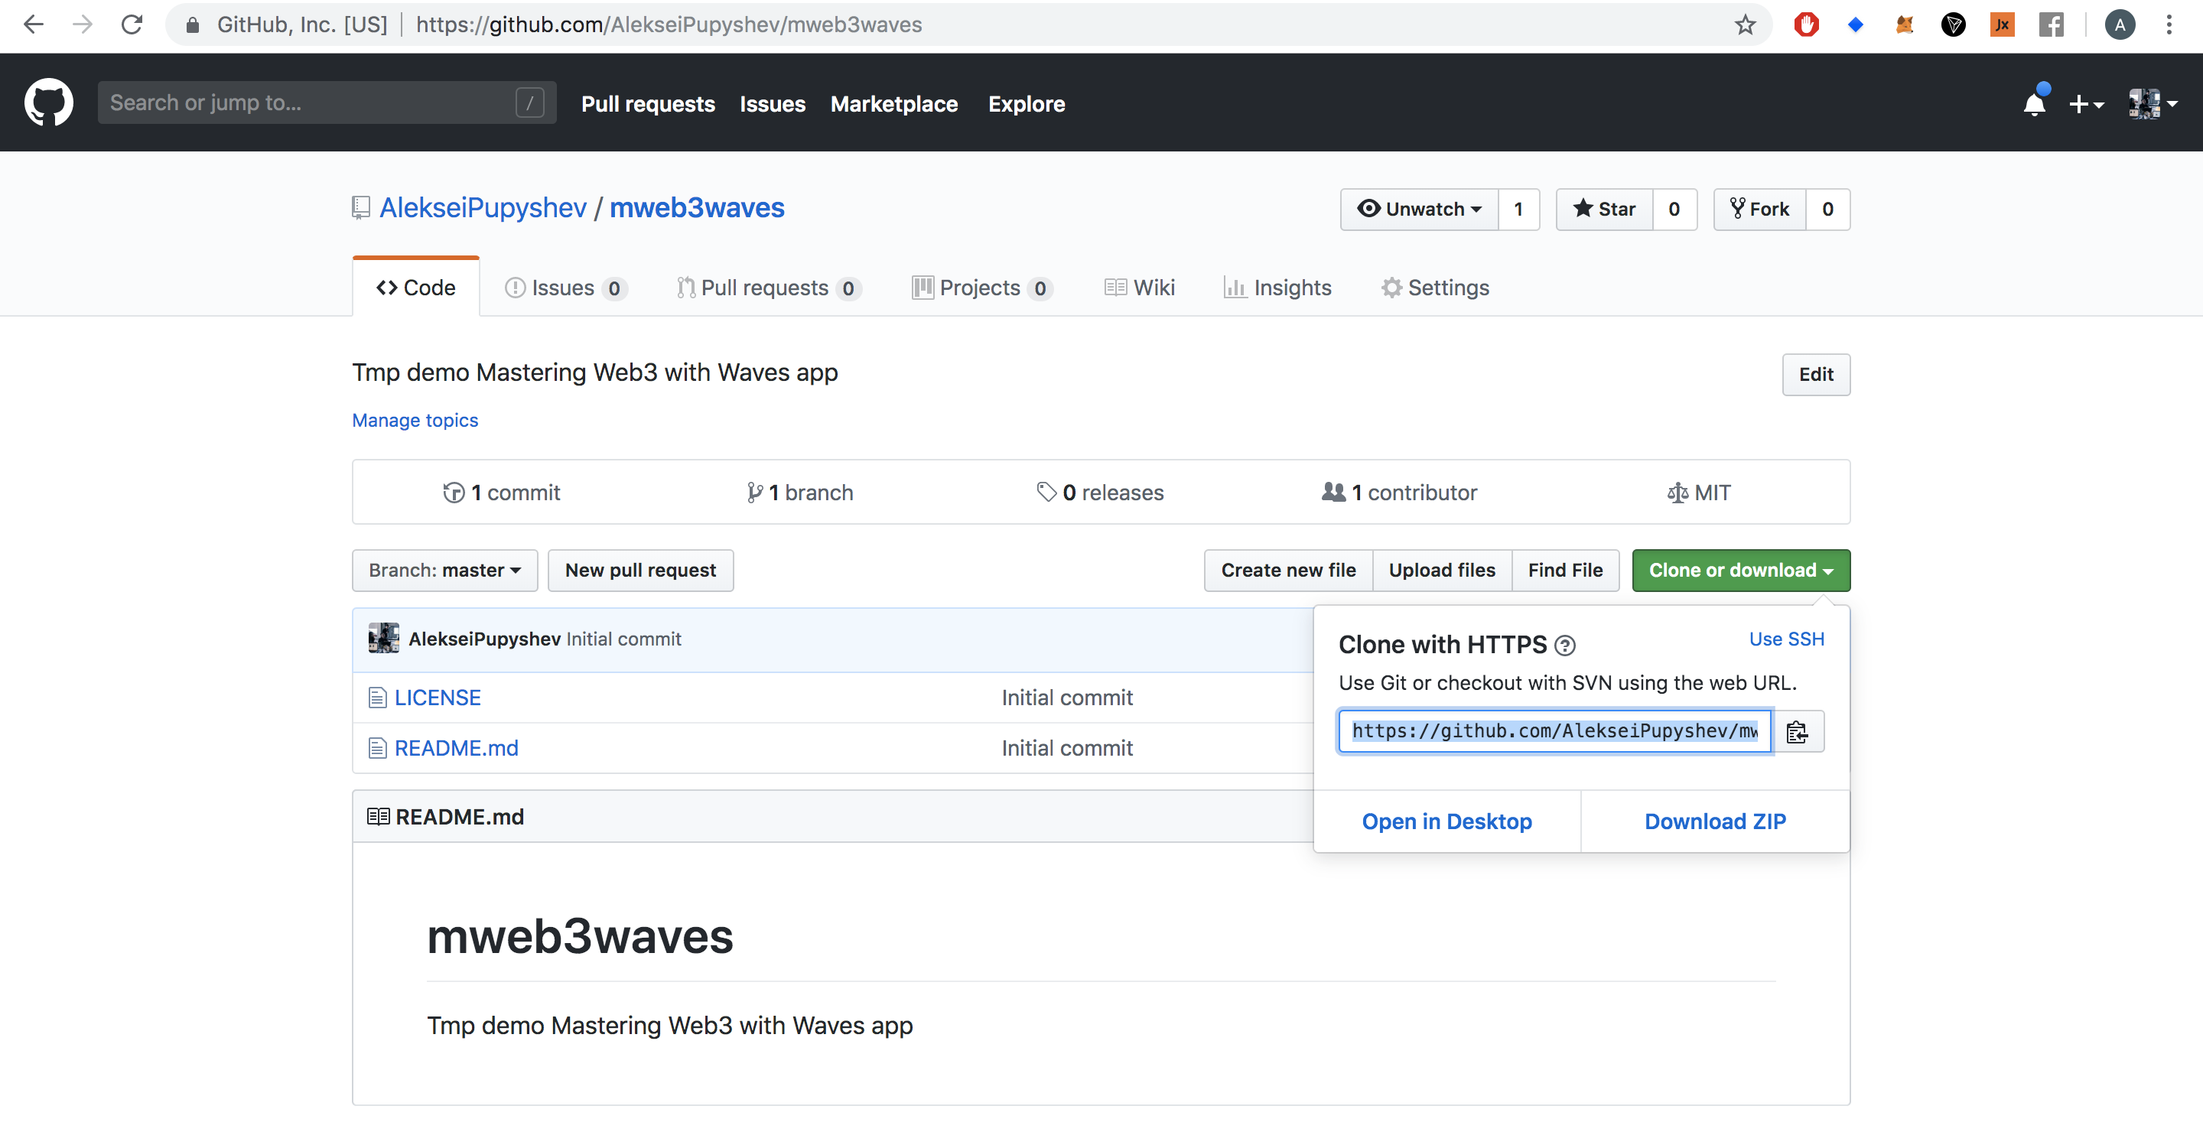Click the GitHub Octocat logo
The image size is (2203, 1132).
(x=49, y=102)
